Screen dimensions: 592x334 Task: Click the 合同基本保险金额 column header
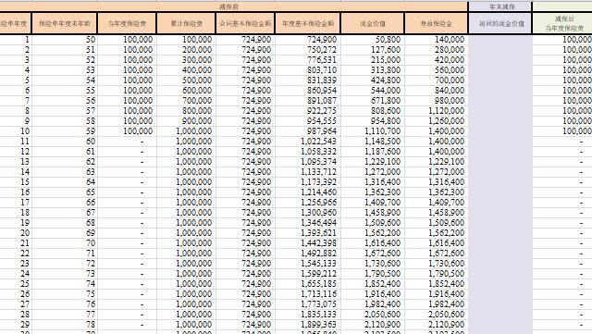(x=246, y=23)
